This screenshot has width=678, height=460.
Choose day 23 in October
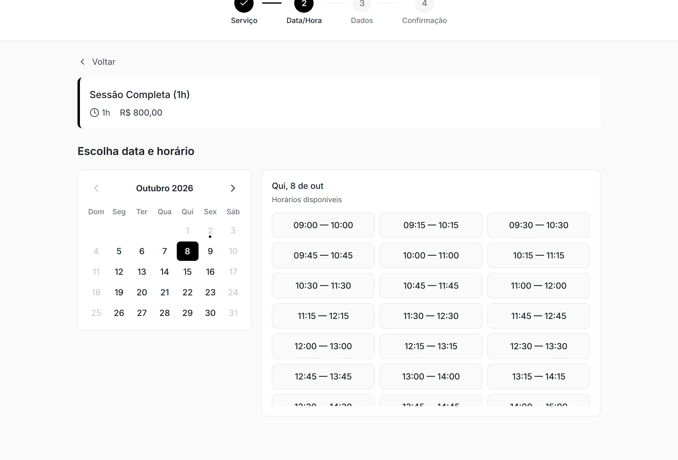(x=210, y=292)
